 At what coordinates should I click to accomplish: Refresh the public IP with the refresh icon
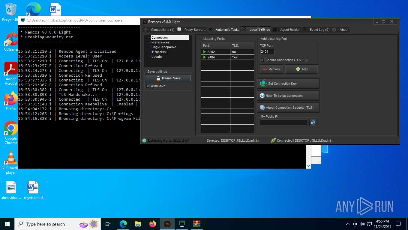(x=313, y=122)
